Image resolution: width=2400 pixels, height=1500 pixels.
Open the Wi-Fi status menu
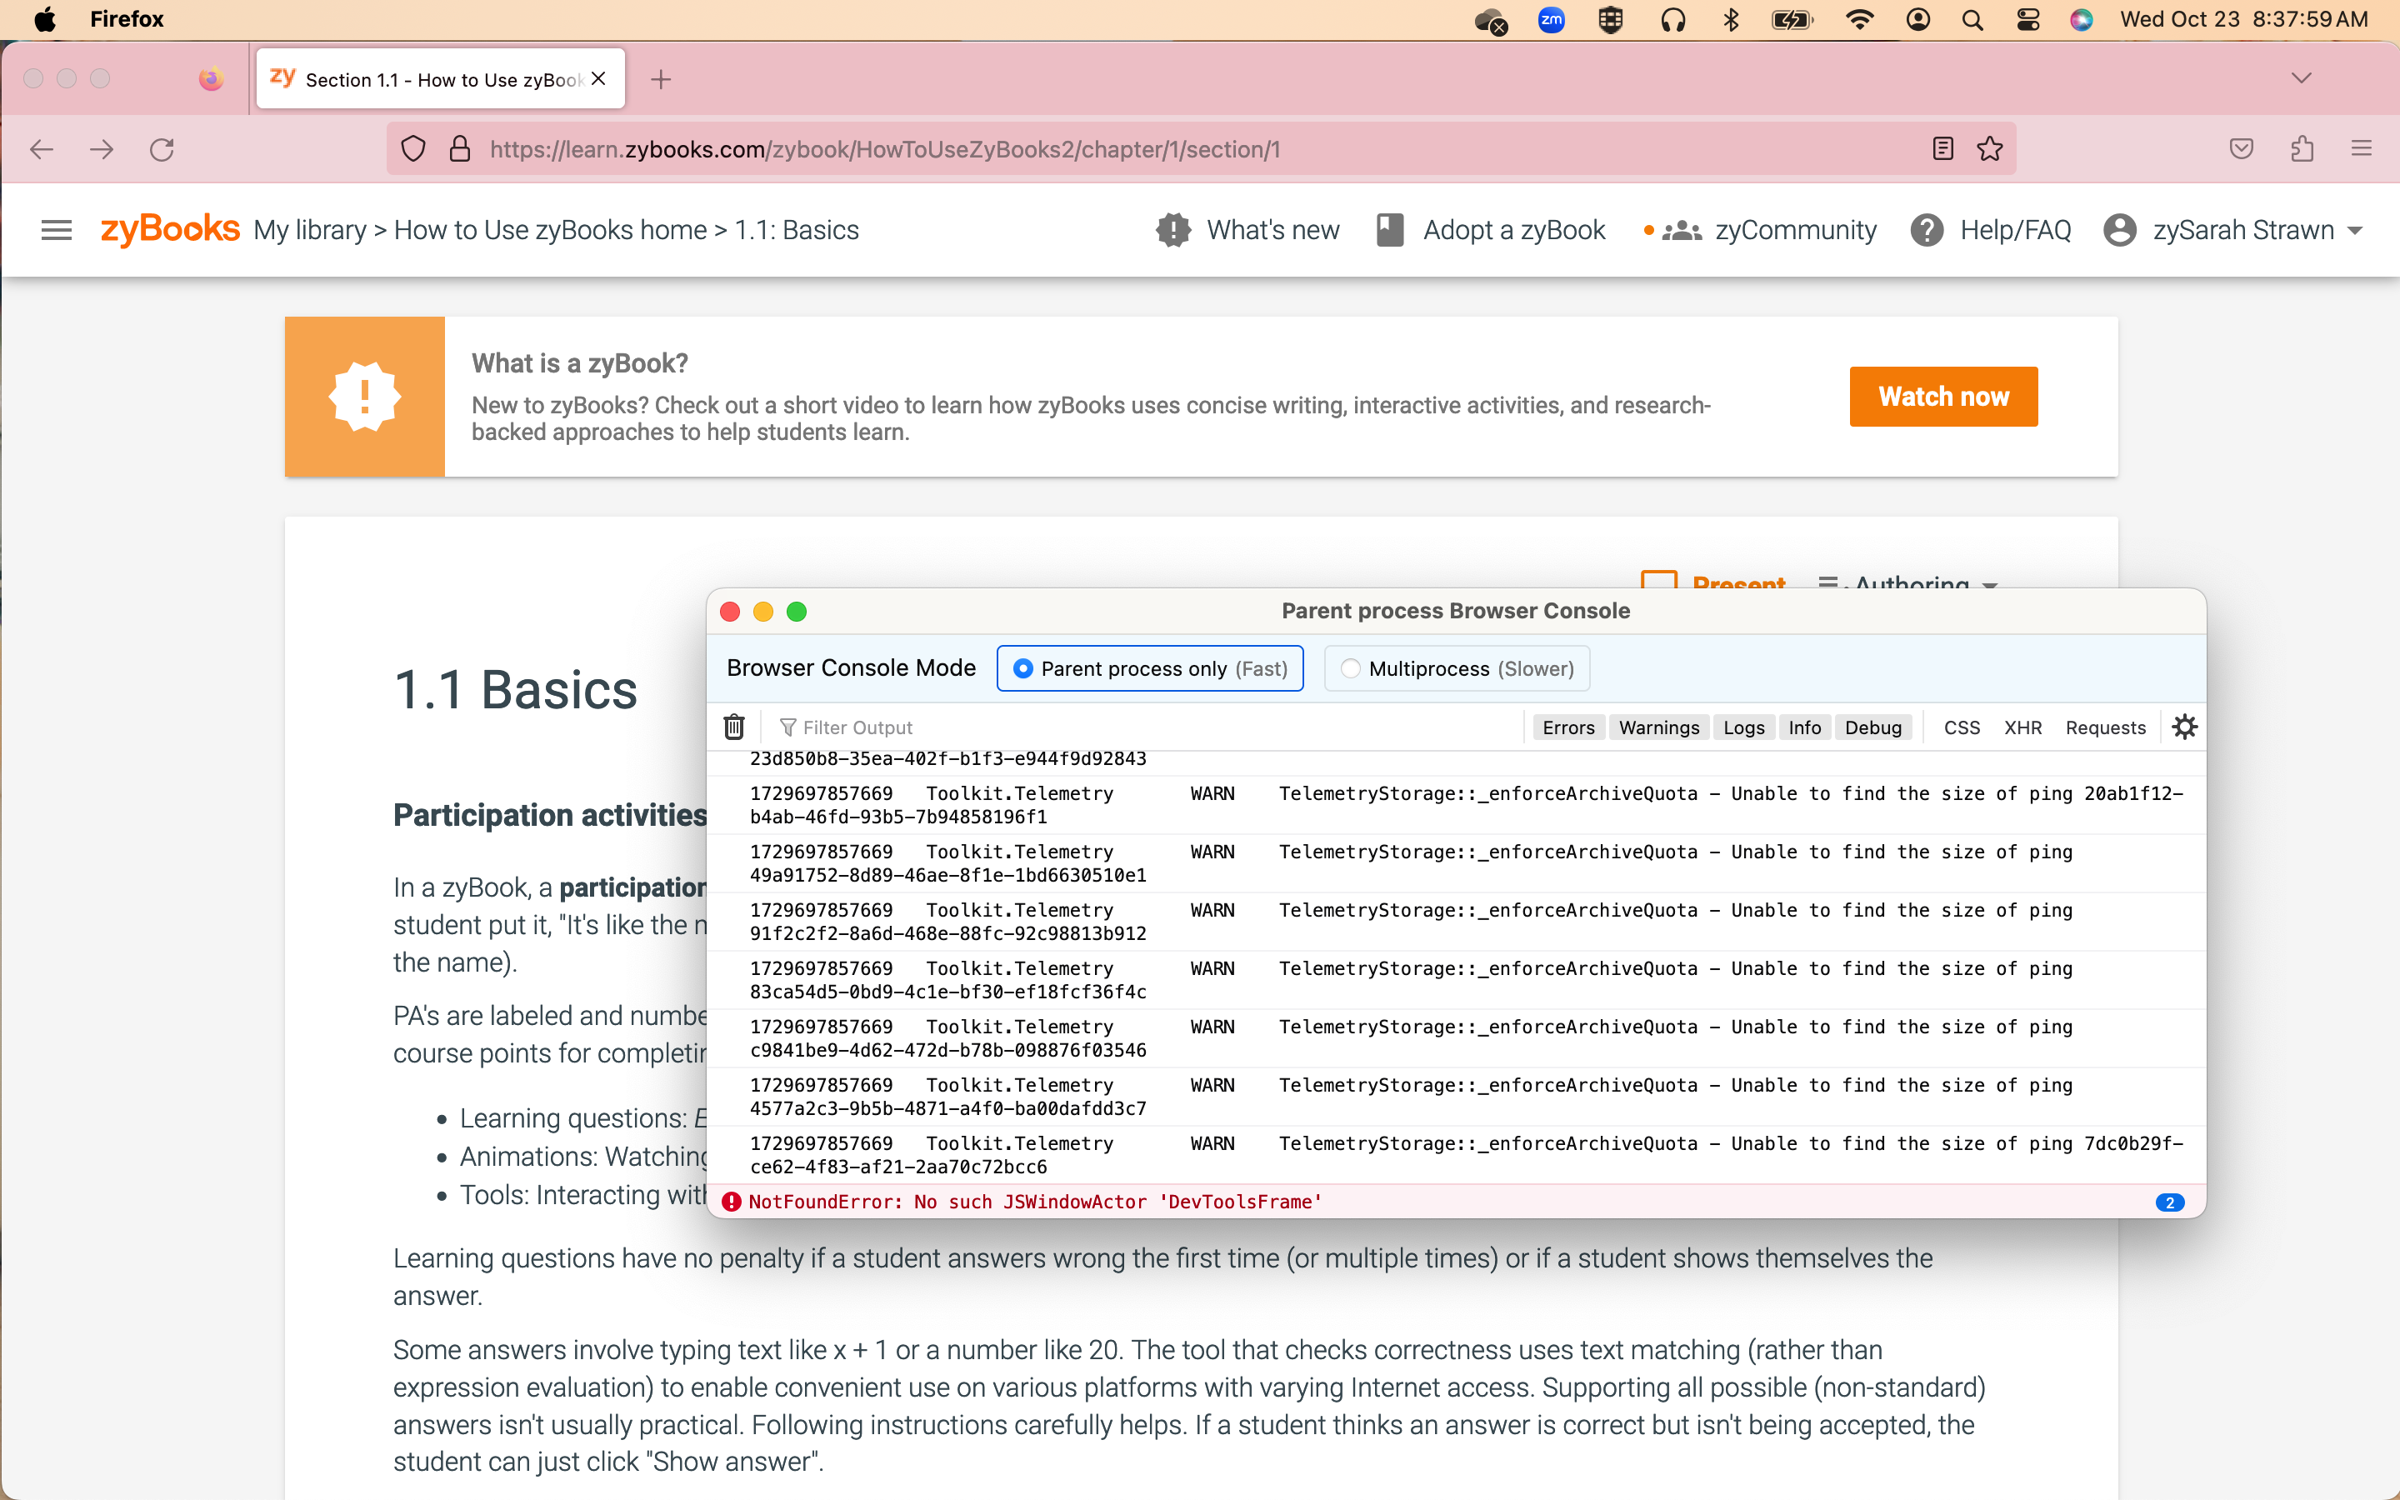[x=1859, y=20]
